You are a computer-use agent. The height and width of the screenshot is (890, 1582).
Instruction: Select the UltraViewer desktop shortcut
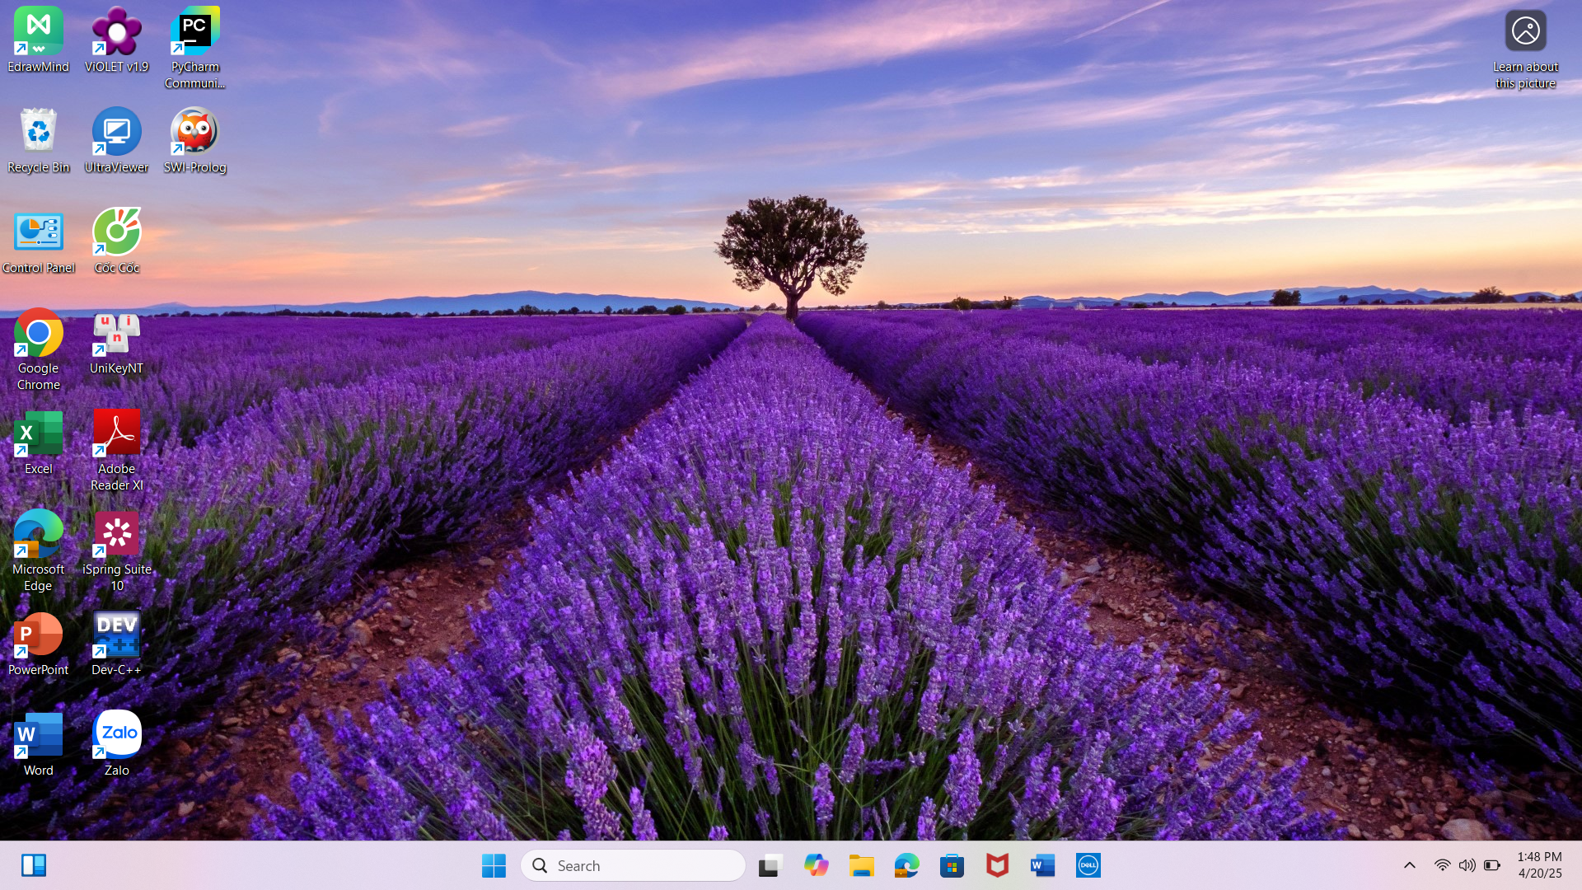click(116, 140)
